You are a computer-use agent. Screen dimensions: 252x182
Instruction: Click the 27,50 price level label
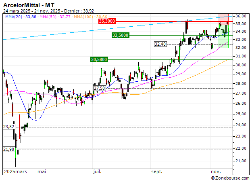pyautogui.click(x=99, y=88)
